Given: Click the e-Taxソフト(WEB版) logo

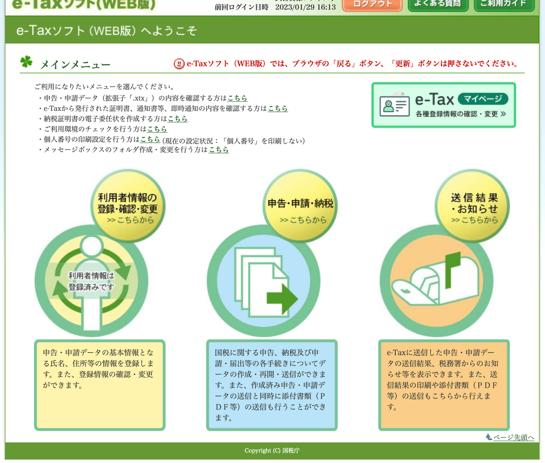Looking at the screenshot, I should [x=84, y=5].
